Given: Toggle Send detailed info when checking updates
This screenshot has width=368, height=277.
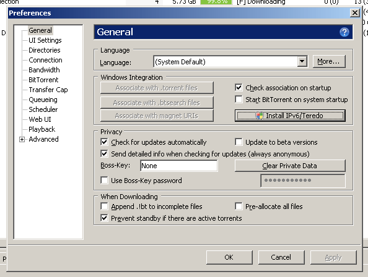Looking at the screenshot, I should [104, 153].
